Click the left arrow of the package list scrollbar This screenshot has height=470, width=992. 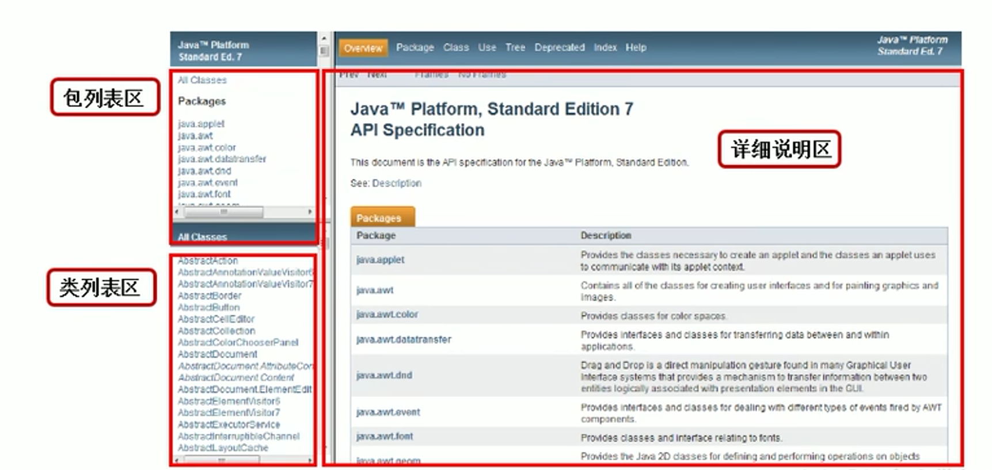click(177, 212)
